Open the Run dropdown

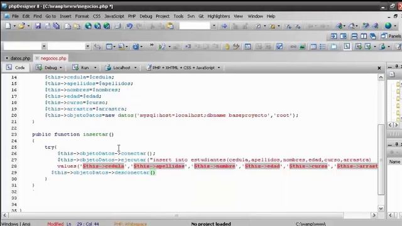(x=95, y=68)
